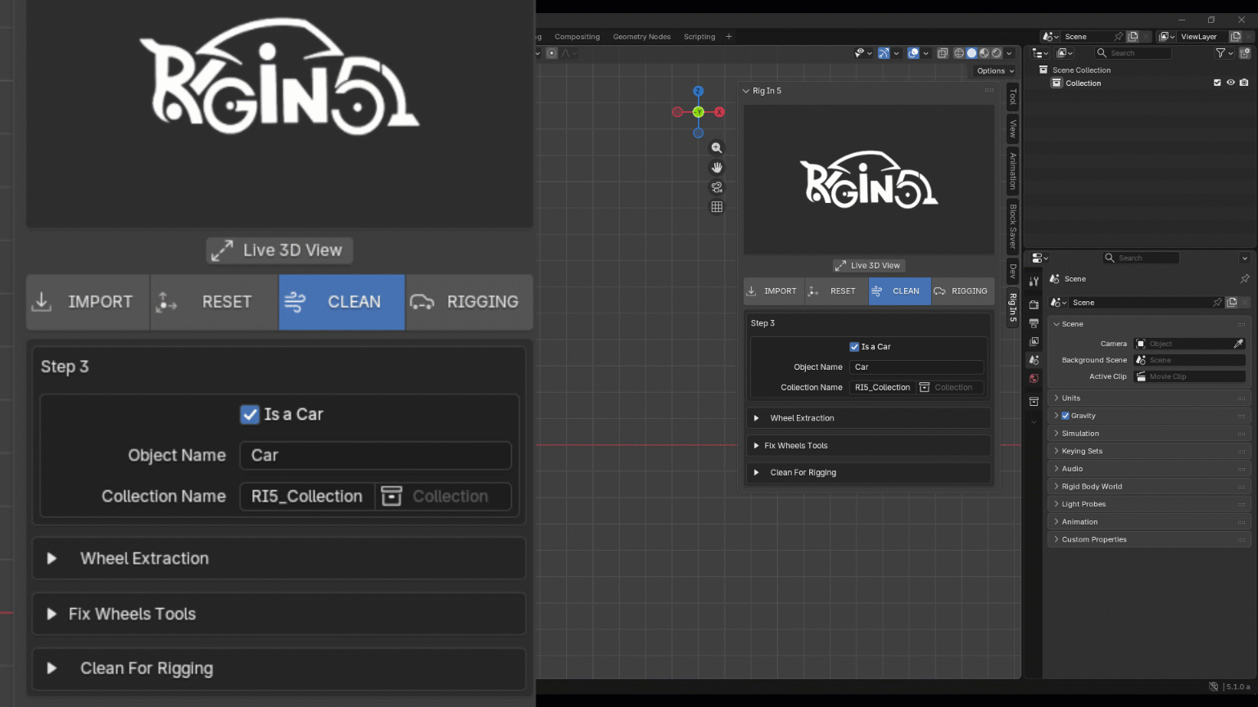
Task: Open the Tool properties tab icon
Action: tap(1034, 281)
